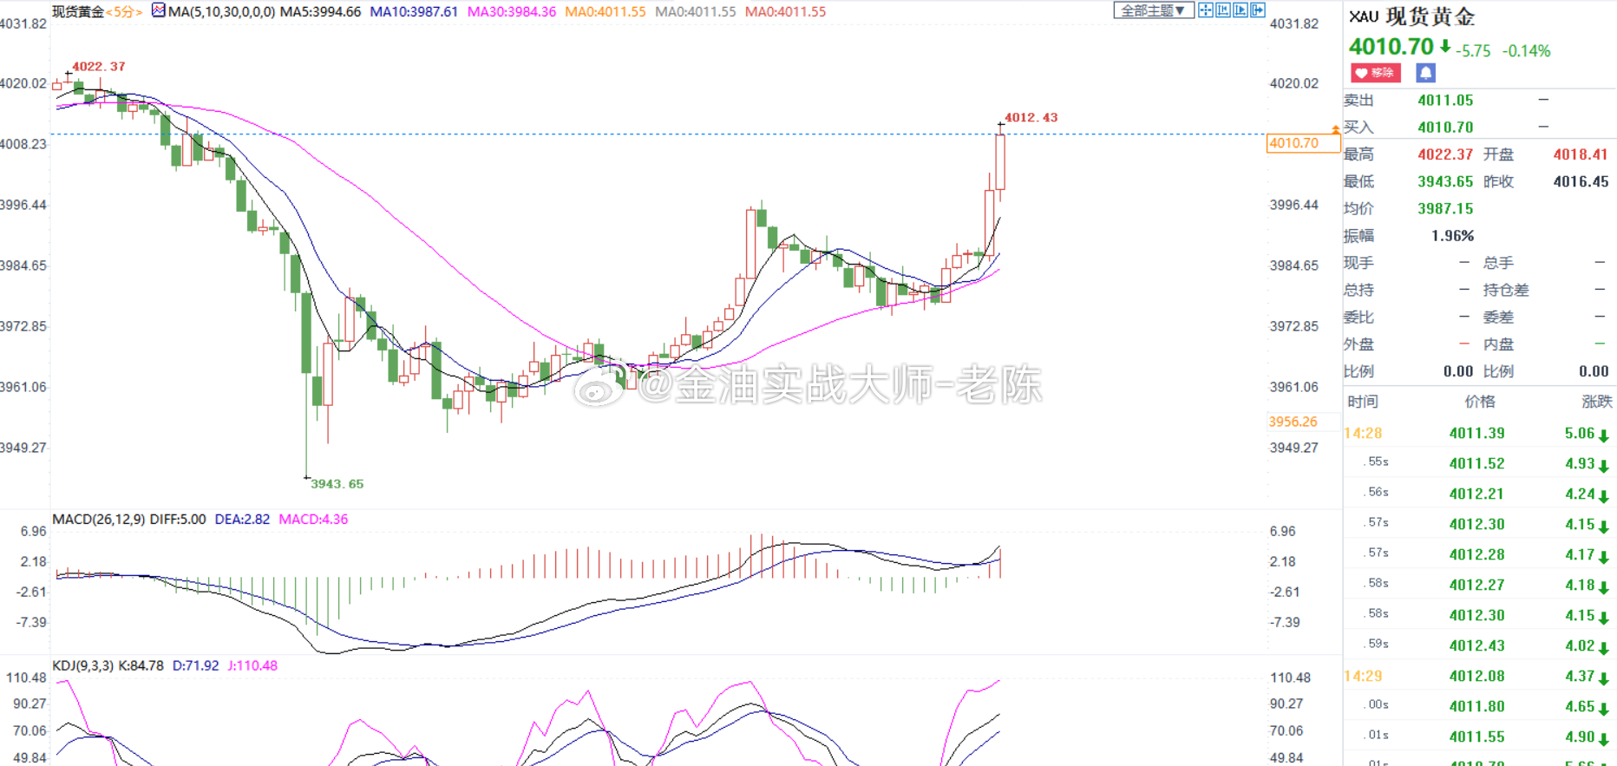The image size is (1617, 766).
Task: Click the 价格 column header
Action: point(1480,402)
